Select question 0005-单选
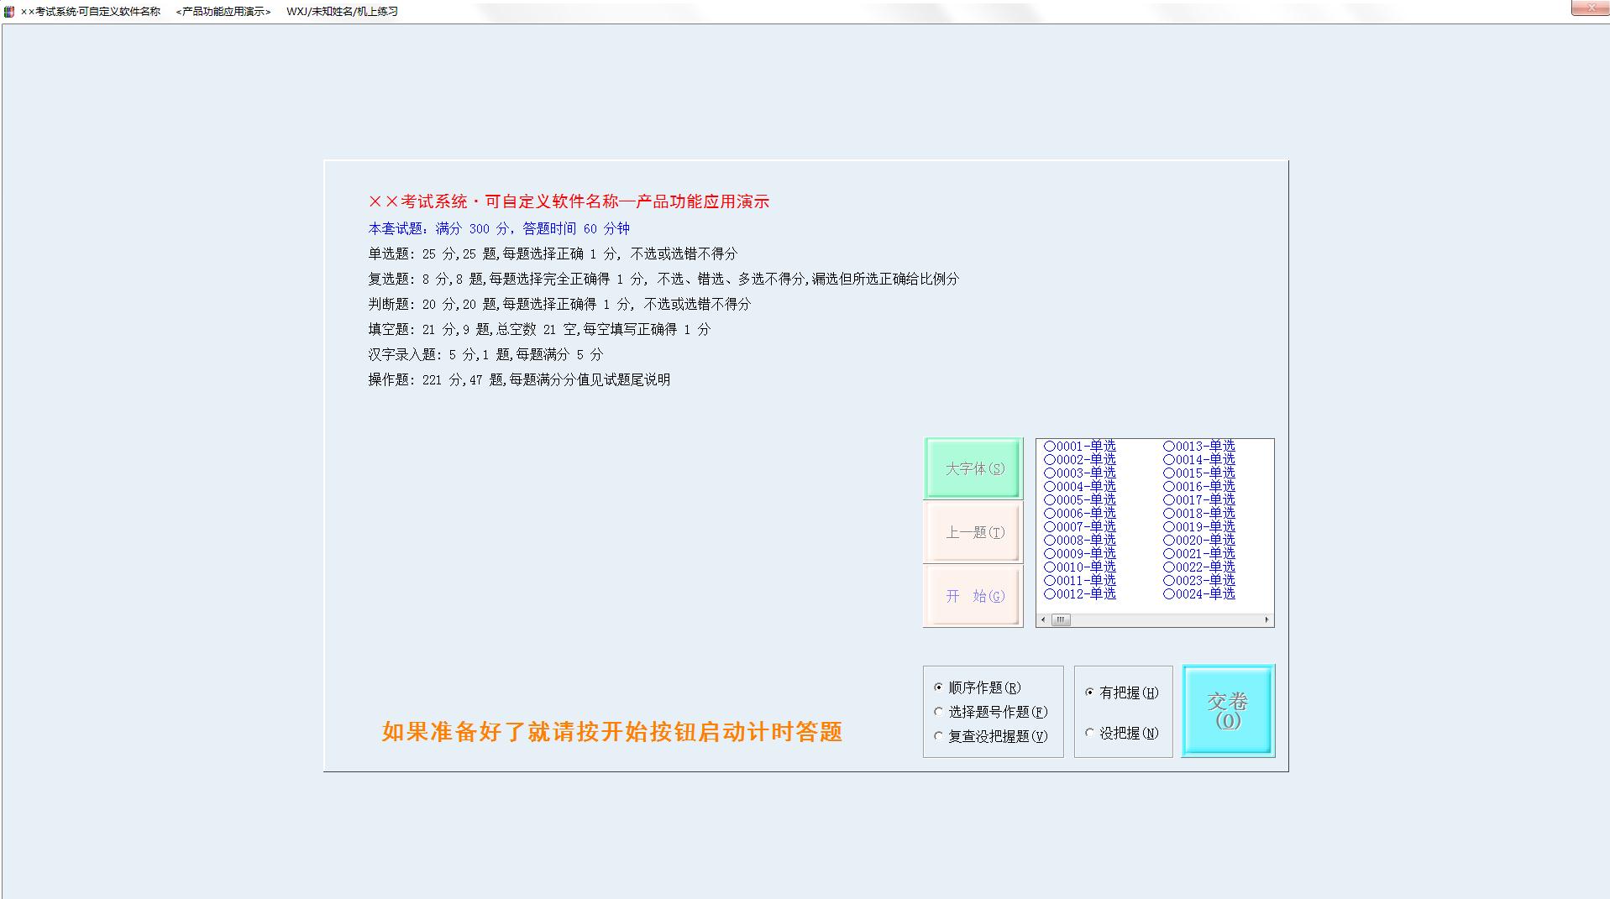 [1080, 499]
